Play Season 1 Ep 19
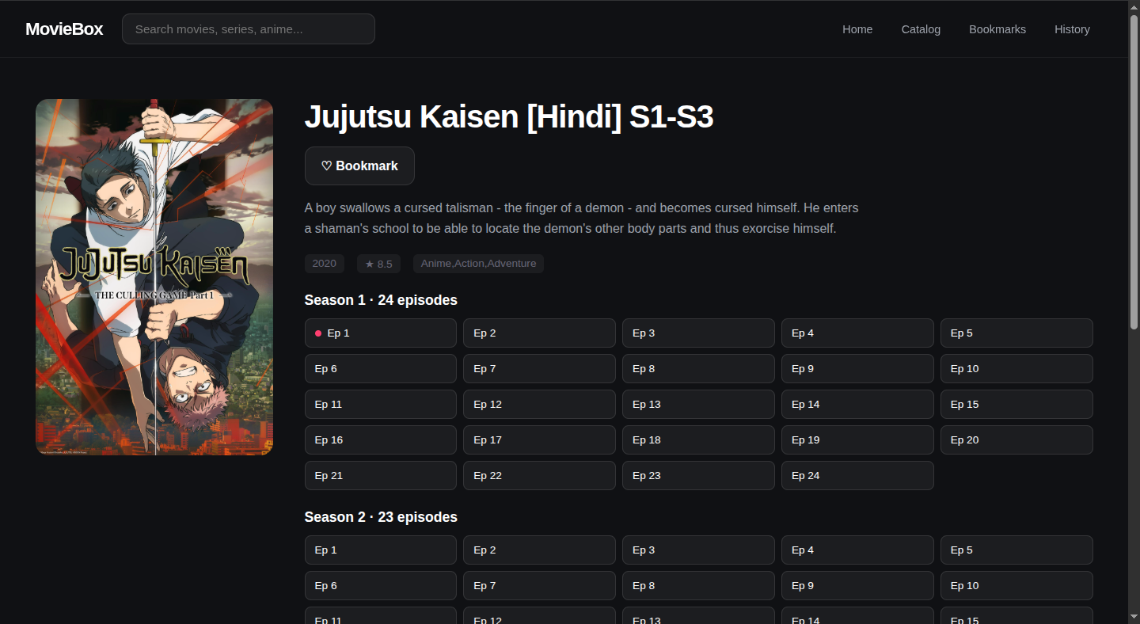 (857, 440)
